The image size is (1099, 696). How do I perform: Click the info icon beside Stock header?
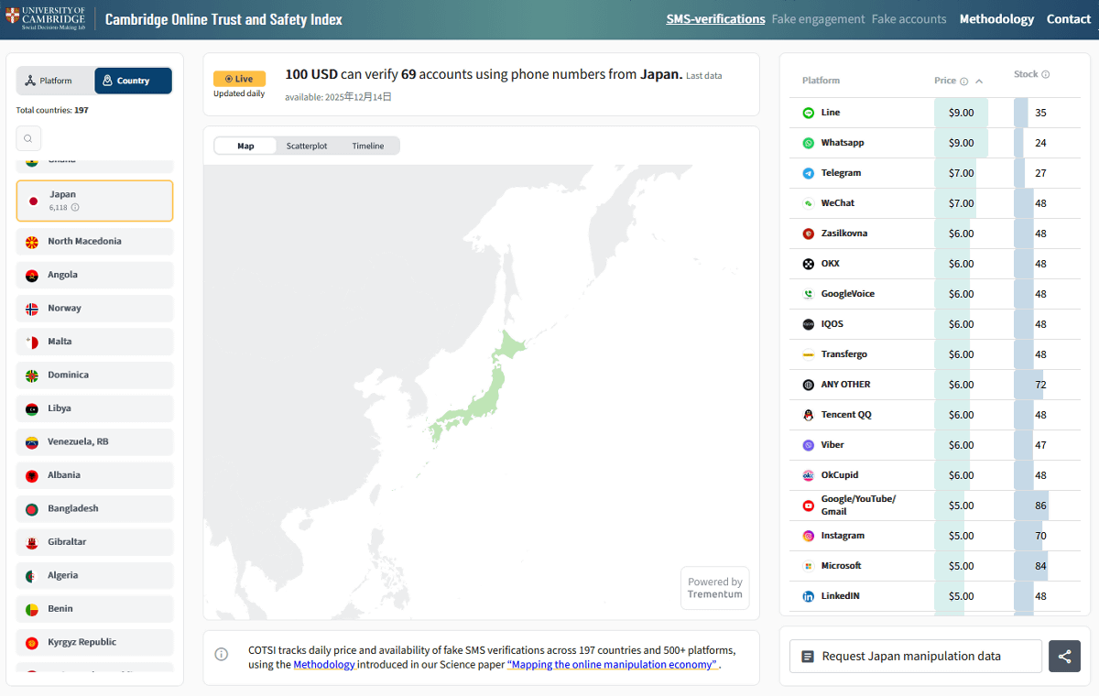tap(1045, 75)
